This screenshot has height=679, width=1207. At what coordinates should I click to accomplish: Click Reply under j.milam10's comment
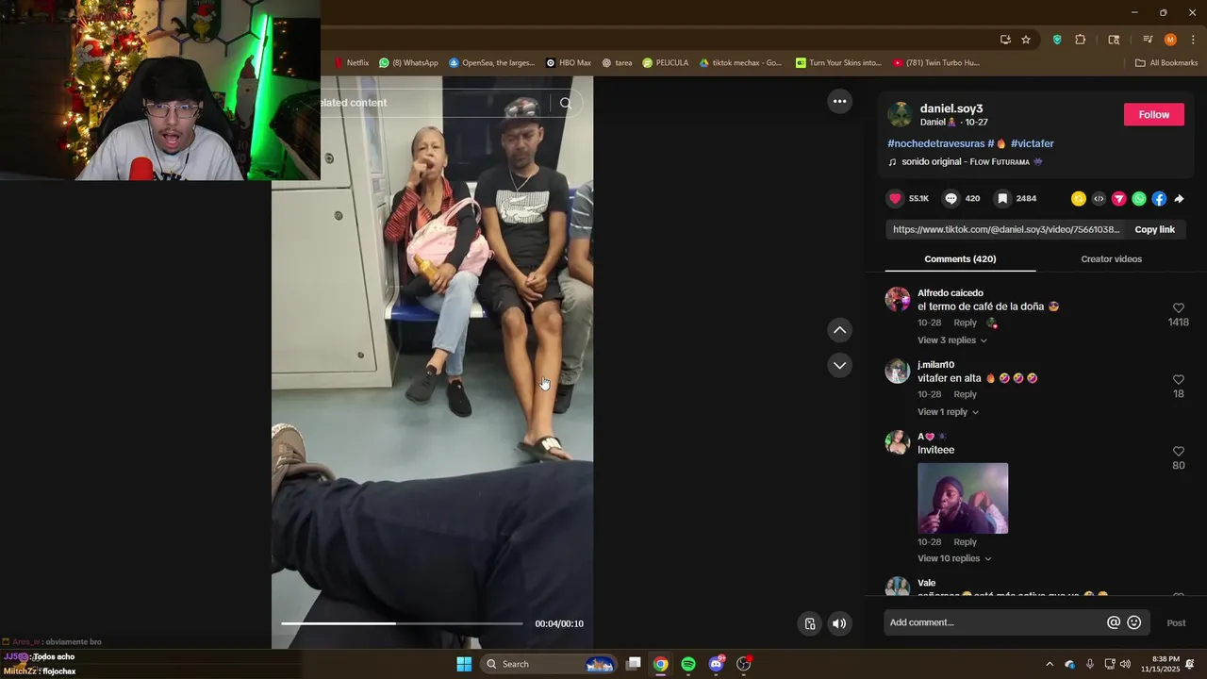pos(965,394)
